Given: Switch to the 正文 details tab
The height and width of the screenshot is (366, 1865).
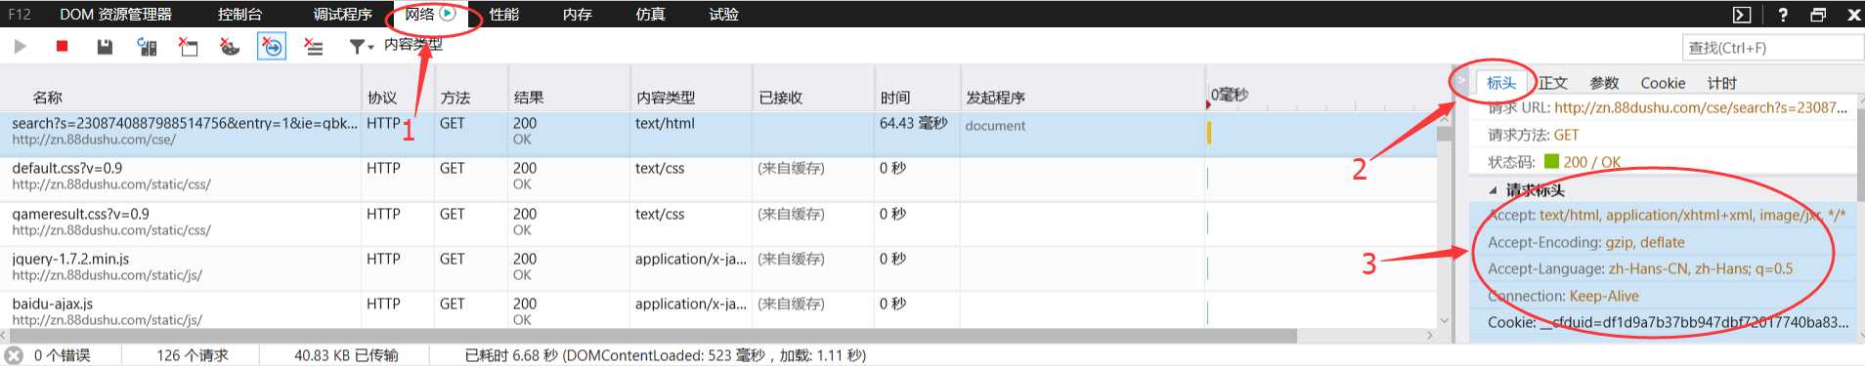Looking at the screenshot, I should pyautogui.click(x=1552, y=83).
